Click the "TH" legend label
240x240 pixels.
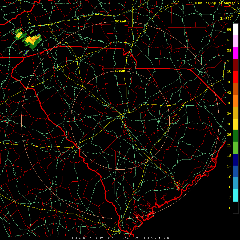pyautogui.click(x=229, y=208)
